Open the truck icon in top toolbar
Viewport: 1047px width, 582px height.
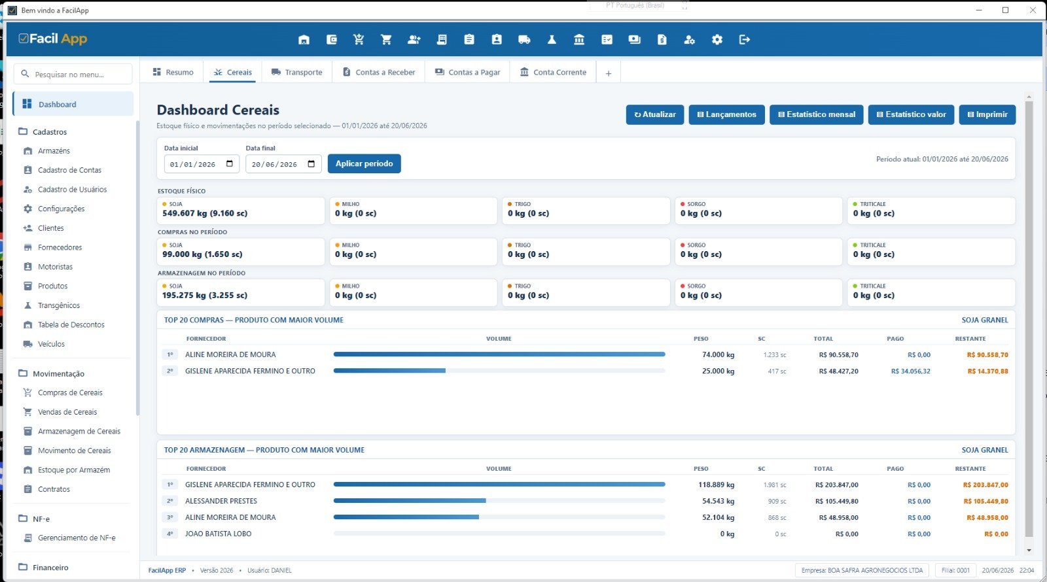524,40
